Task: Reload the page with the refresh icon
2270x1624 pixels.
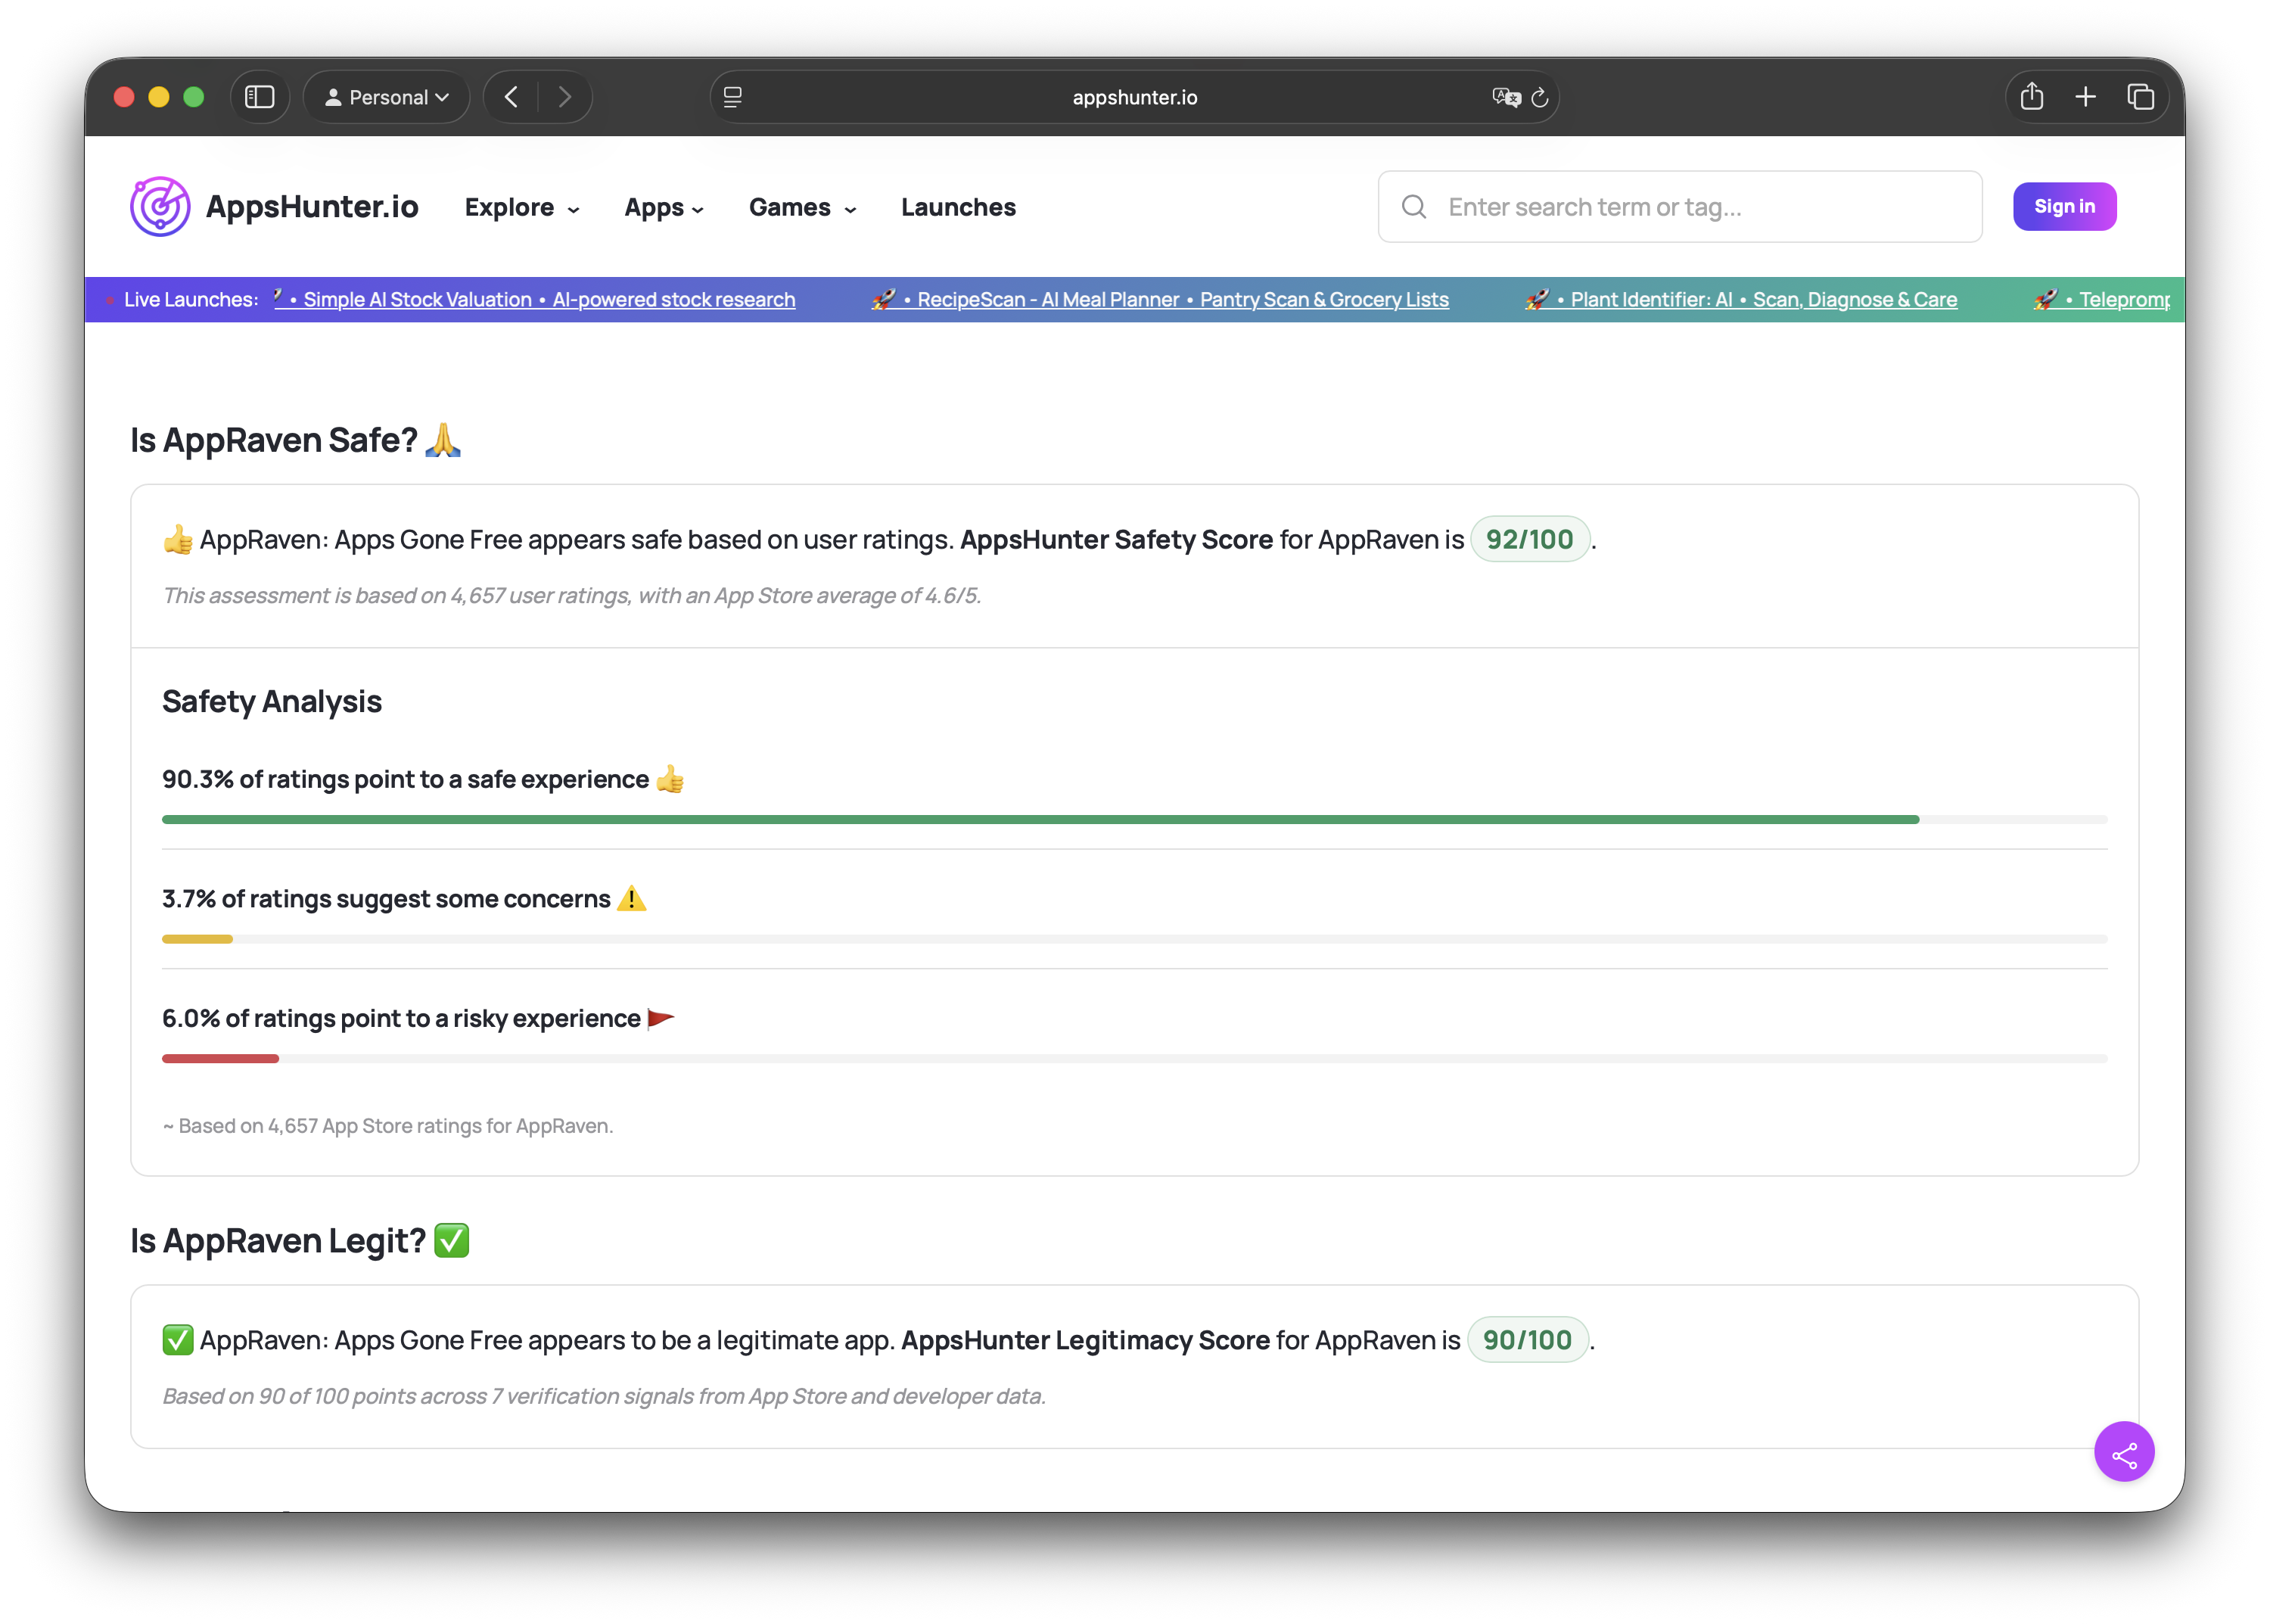Action: coord(1540,97)
